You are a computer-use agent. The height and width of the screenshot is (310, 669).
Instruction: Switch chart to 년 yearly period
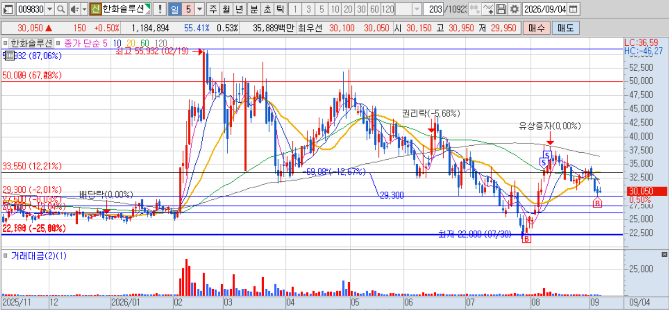239,9
